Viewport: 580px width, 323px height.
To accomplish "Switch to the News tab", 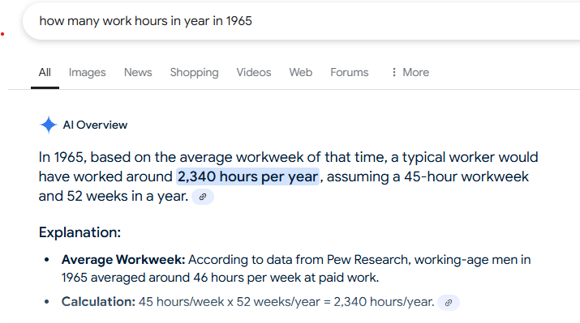I will click(138, 72).
